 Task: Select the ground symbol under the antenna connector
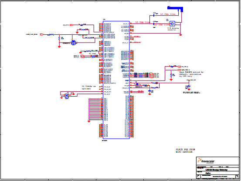coord(181,35)
